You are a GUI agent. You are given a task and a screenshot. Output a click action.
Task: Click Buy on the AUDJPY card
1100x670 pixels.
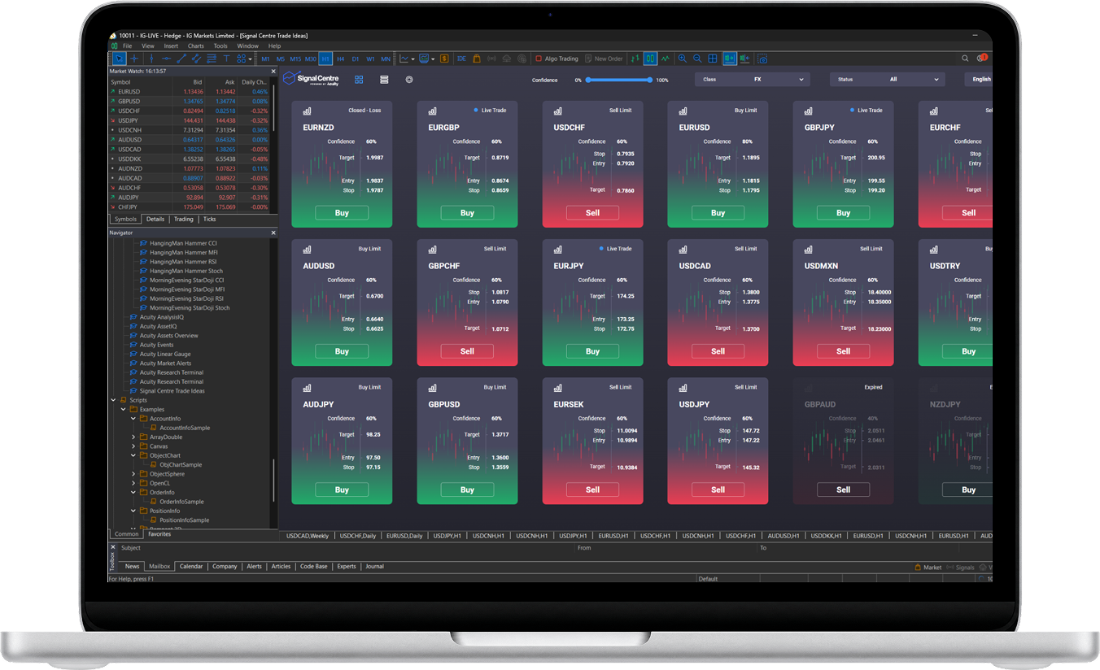(342, 489)
